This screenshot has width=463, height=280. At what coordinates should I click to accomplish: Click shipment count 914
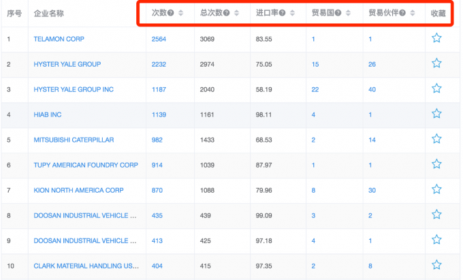[x=157, y=165]
